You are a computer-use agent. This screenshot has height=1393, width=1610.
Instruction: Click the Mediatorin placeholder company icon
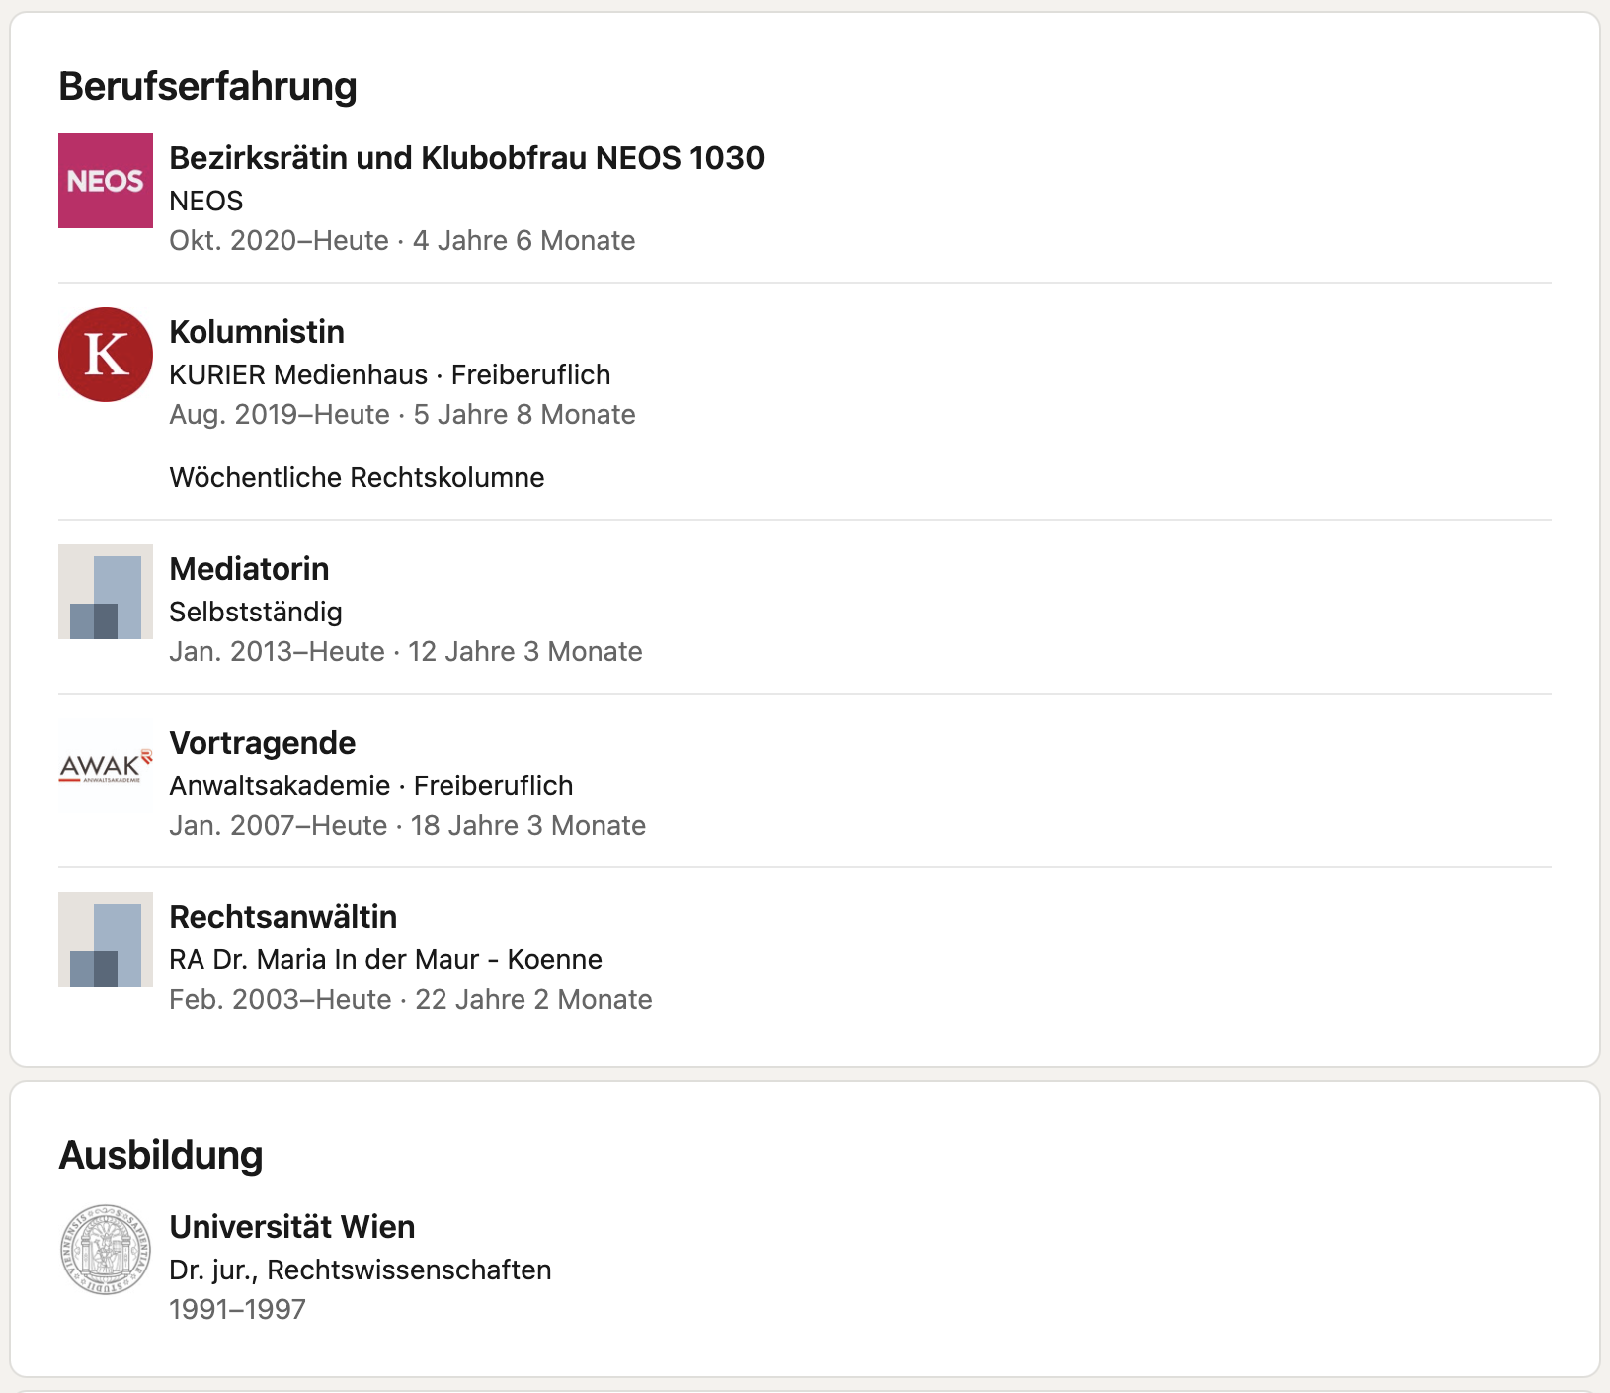coord(106,592)
